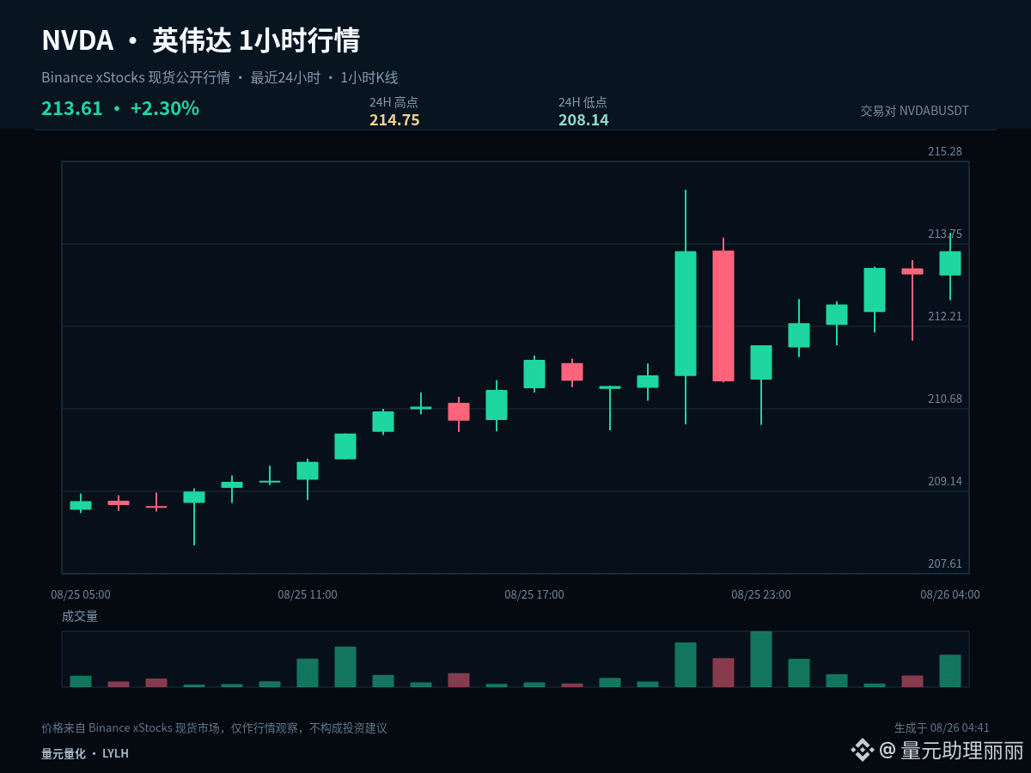
Task: Click the 210.68 price axis label
Action: pos(945,399)
